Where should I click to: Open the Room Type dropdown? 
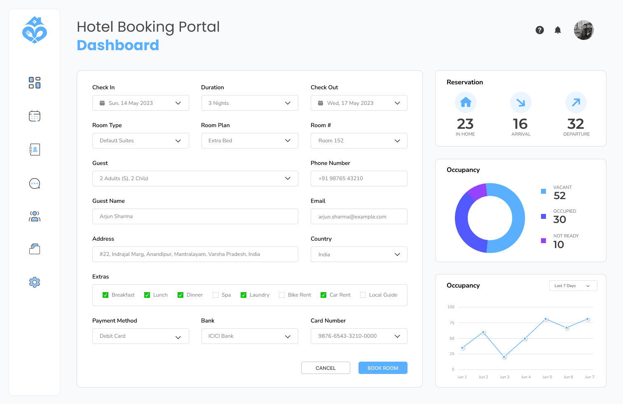tap(141, 140)
